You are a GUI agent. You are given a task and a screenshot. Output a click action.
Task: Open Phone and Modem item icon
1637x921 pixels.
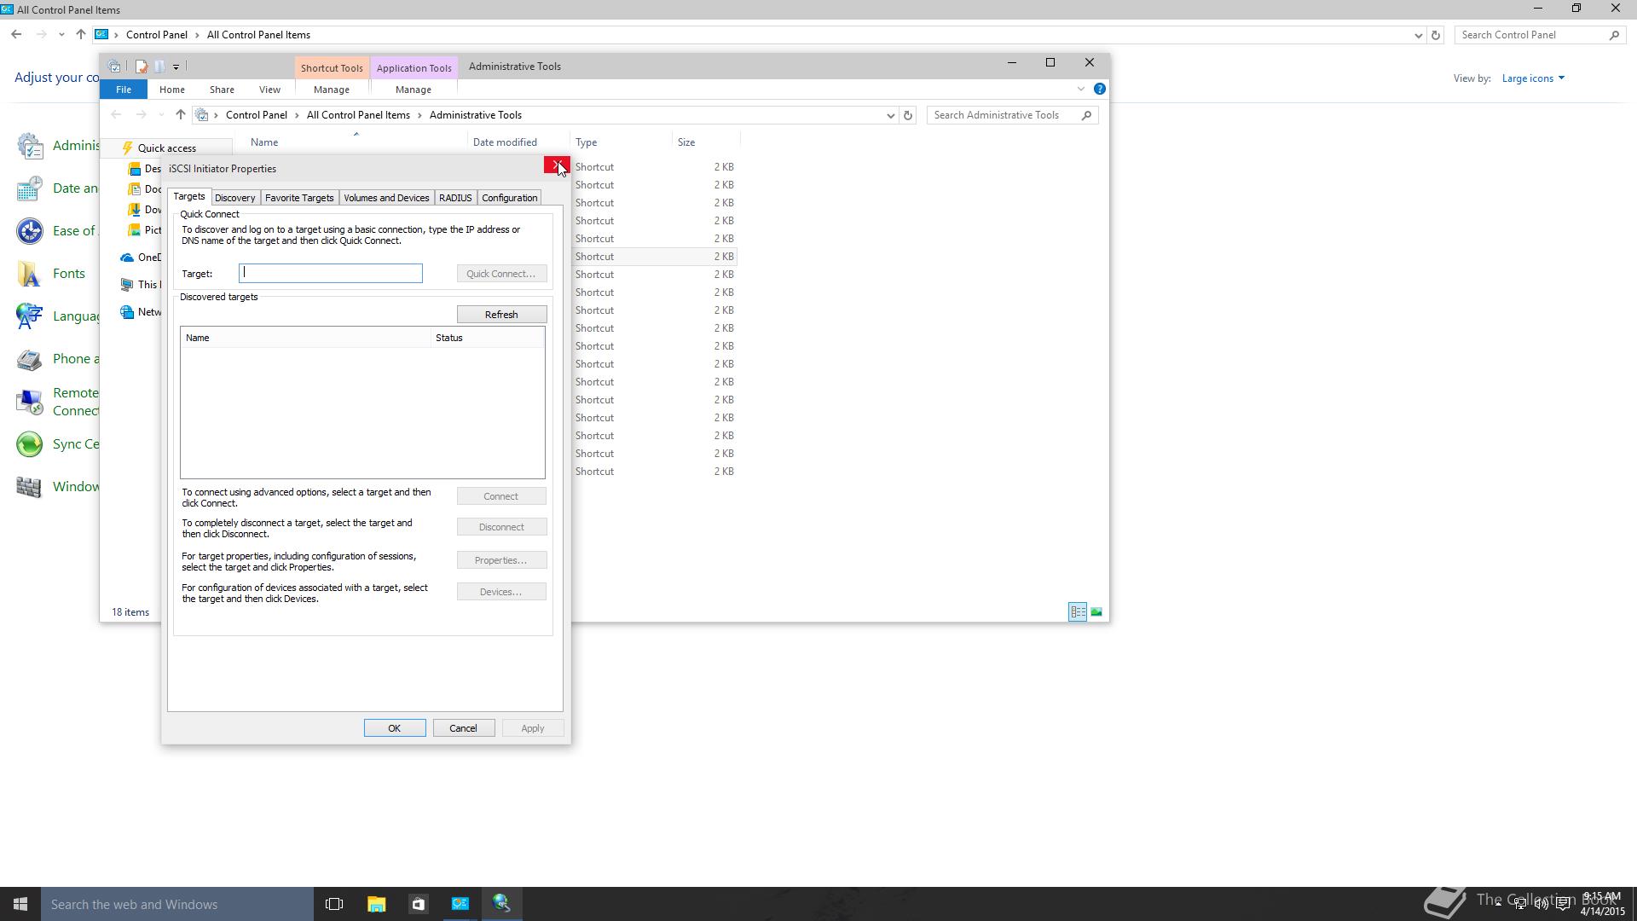pos(29,359)
